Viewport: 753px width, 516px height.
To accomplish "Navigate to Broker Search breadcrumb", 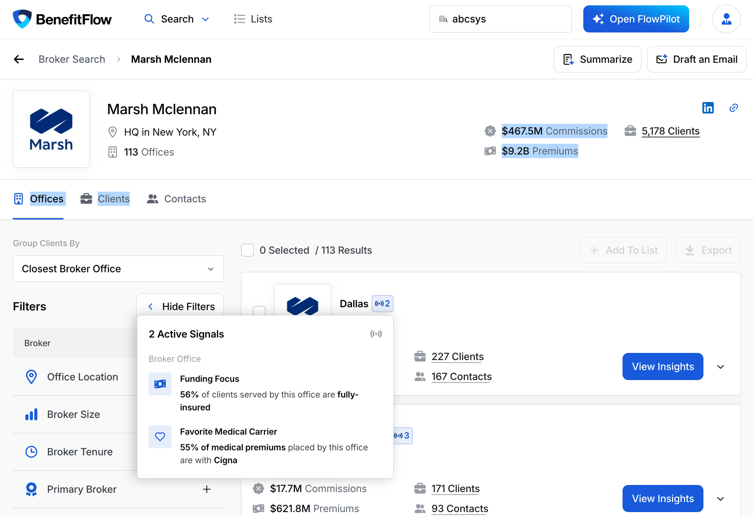I will [x=72, y=59].
